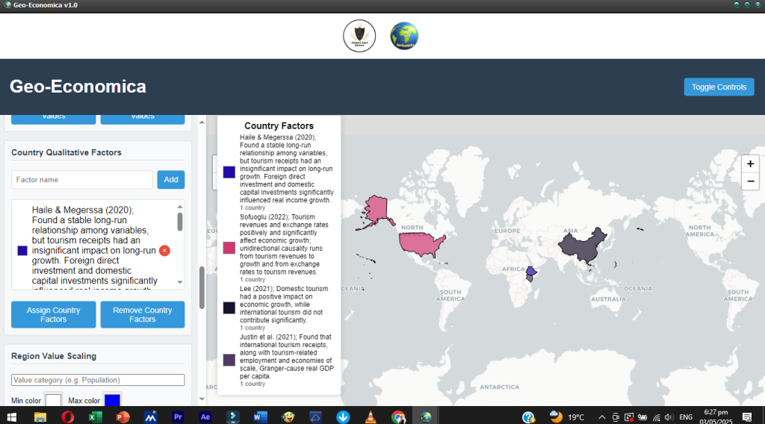Click the Factor name input field
This screenshot has height=424, width=765.
point(82,180)
